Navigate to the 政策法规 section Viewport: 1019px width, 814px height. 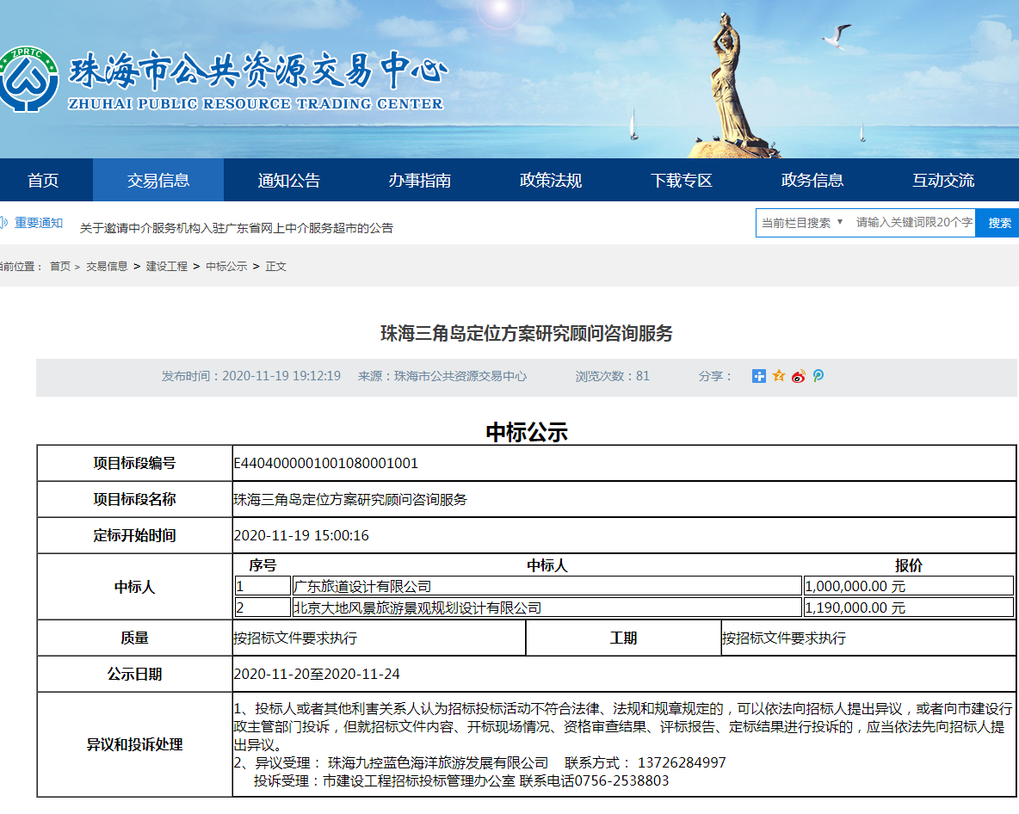(551, 181)
